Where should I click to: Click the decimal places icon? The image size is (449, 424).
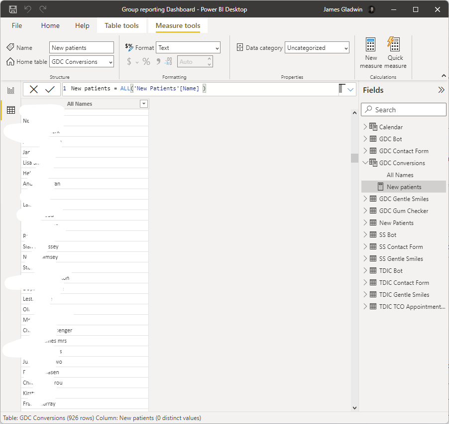coord(168,61)
